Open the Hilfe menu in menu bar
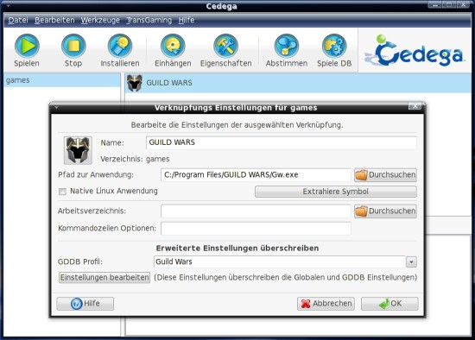The width and height of the screenshot is (475, 340). (x=187, y=21)
